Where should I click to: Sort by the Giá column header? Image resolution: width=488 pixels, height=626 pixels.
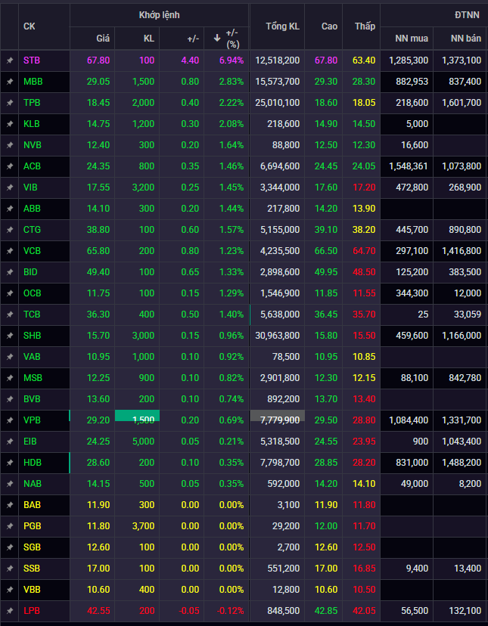[102, 38]
